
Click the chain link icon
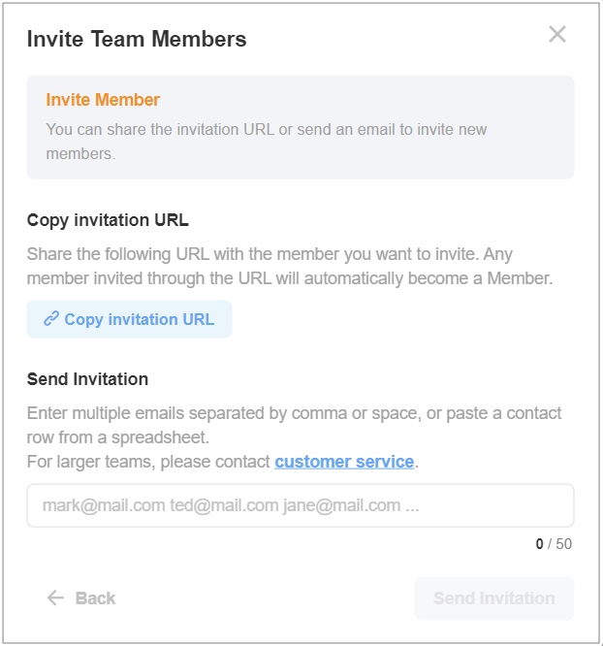point(51,318)
